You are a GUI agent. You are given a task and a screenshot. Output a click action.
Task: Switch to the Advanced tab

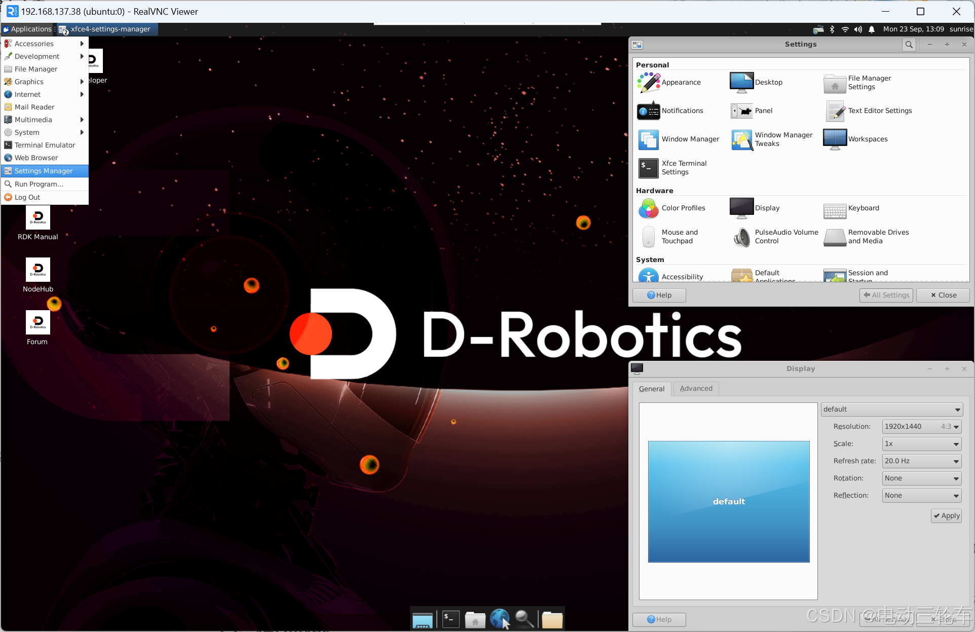[696, 389]
